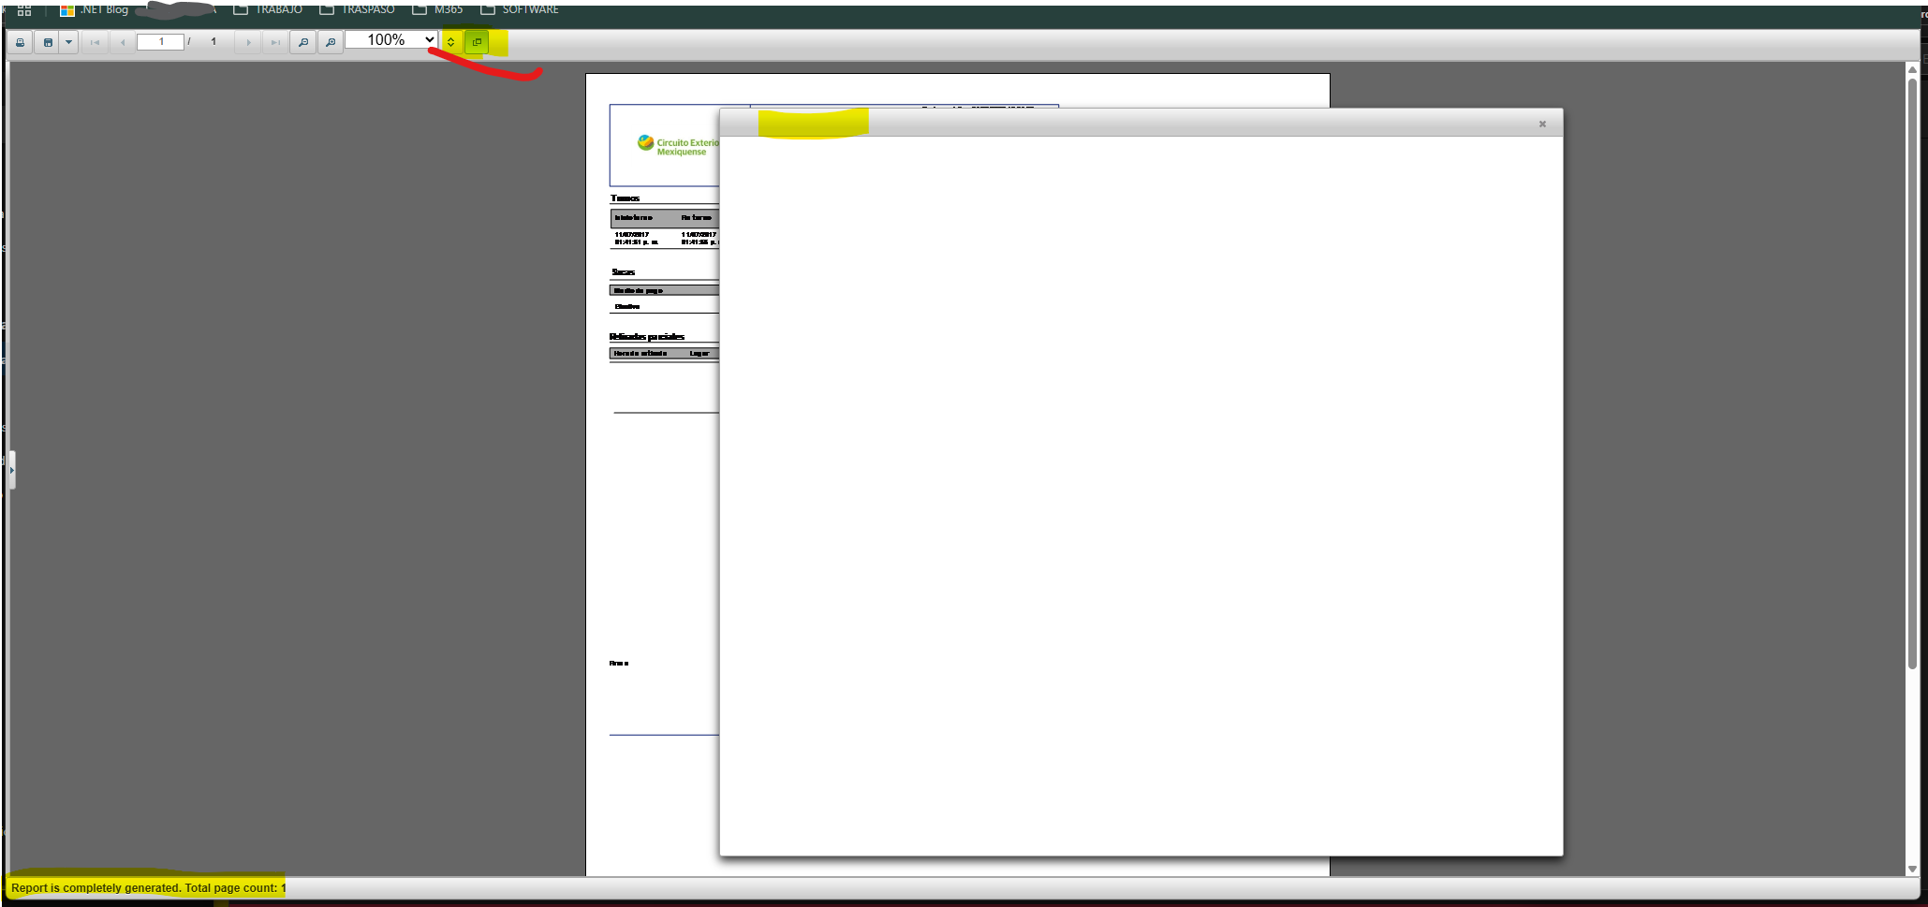Viewport: 1928px width, 907px height.
Task: Expand the 100% zoom level dropdown
Action: 390,39
